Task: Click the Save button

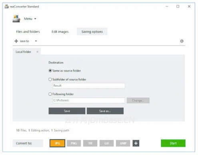Action: (x=67, y=111)
